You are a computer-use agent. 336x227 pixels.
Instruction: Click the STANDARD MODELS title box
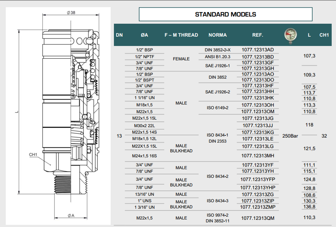click(225, 14)
